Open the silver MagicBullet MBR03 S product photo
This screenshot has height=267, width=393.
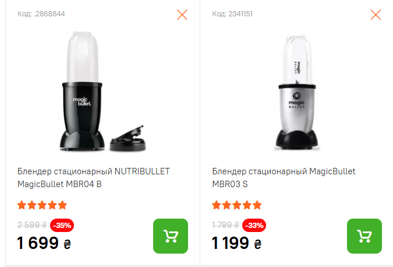(297, 92)
